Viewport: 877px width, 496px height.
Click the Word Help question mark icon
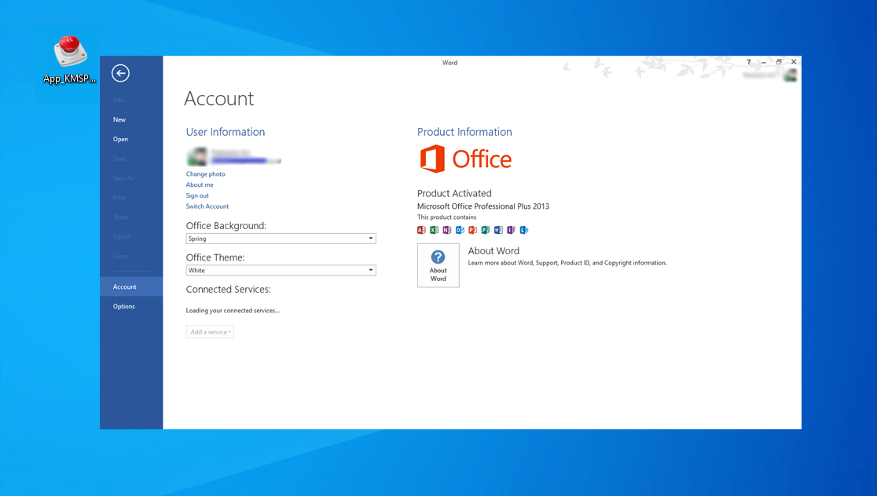point(748,62)
